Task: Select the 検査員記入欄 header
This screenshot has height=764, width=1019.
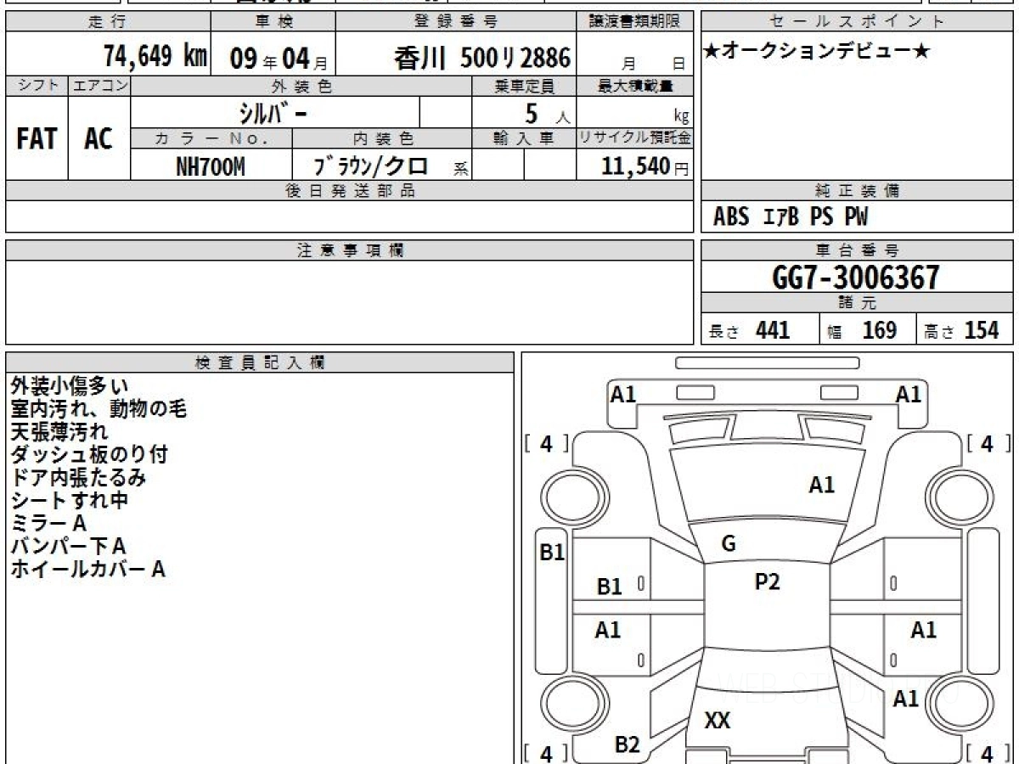Action: pos(260,362)
